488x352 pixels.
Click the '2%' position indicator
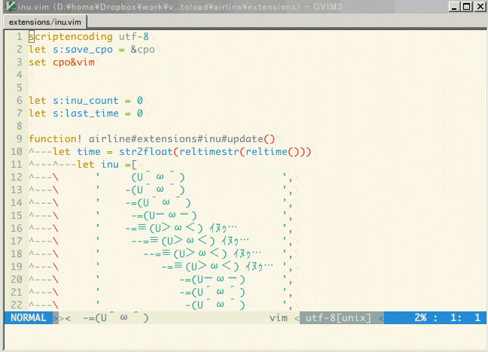pyautogui.click(x=420, y=318)
